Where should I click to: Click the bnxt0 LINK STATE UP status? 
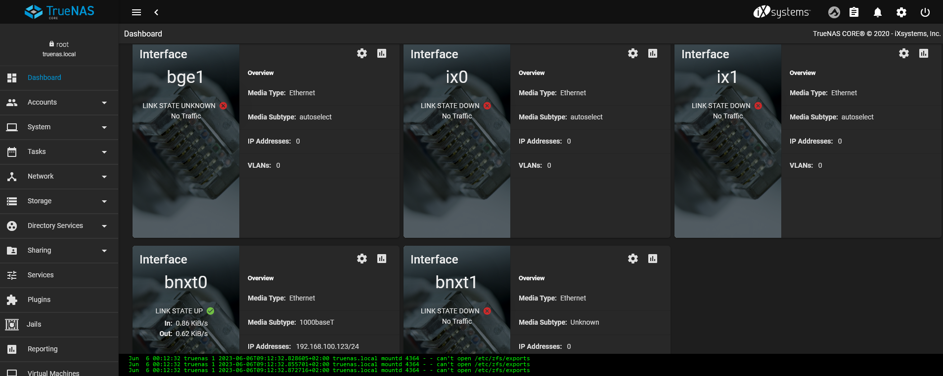coord(184,311)
